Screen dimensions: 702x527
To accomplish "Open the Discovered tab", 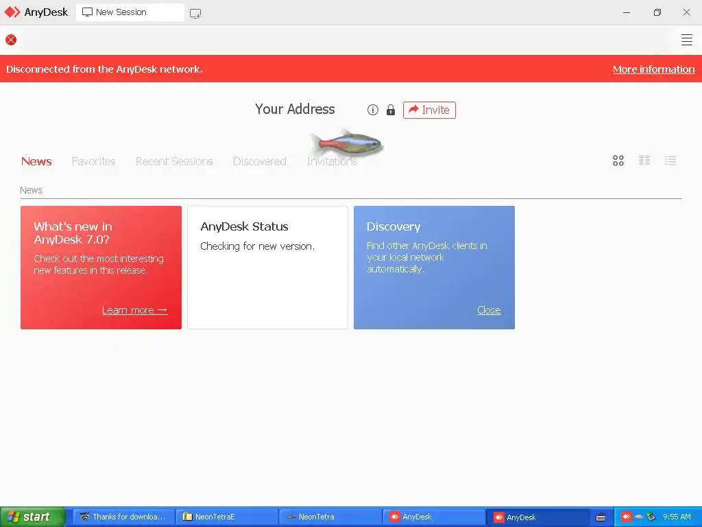I will coord(259,161).
